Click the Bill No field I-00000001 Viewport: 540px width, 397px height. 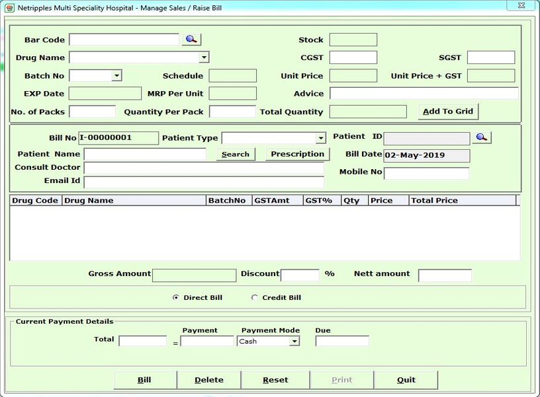[118, 138]
